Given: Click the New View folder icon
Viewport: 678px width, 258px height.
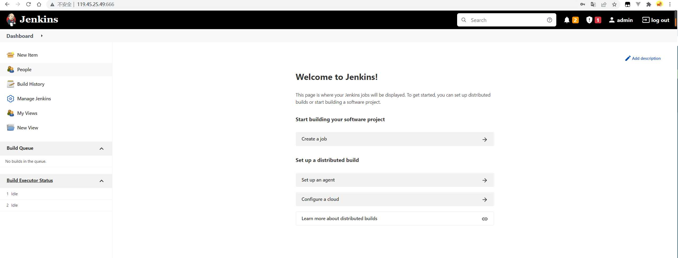Looking at the screenshot, I should coord(11,128).
